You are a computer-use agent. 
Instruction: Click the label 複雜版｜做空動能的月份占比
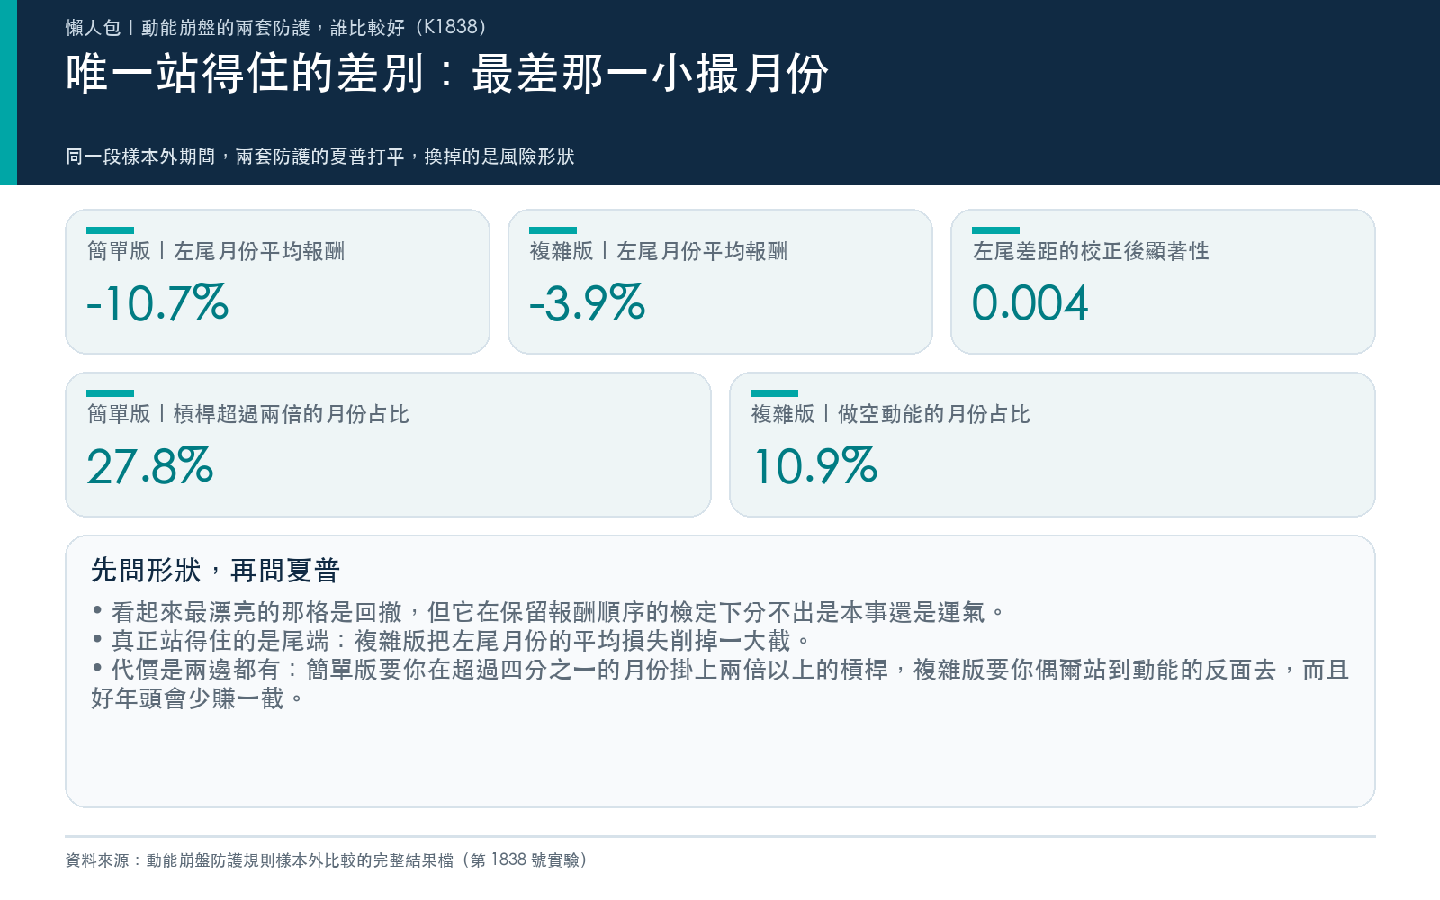[891, 414]
